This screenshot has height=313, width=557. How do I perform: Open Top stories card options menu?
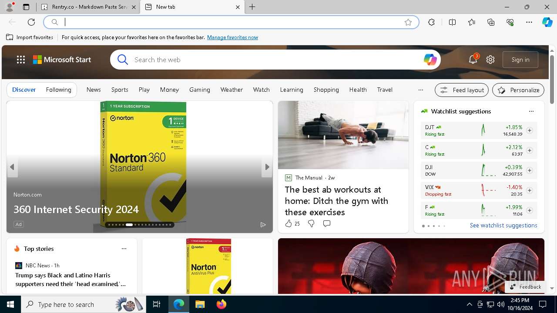coord(124,249)
